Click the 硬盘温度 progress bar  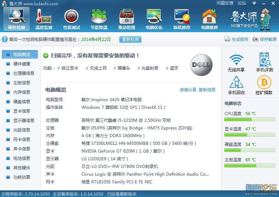(250, 150)
